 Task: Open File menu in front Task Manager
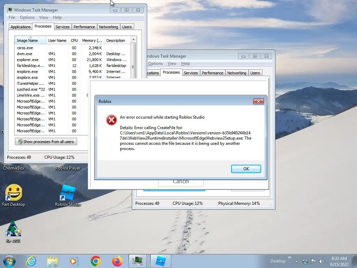click(12, 17)
